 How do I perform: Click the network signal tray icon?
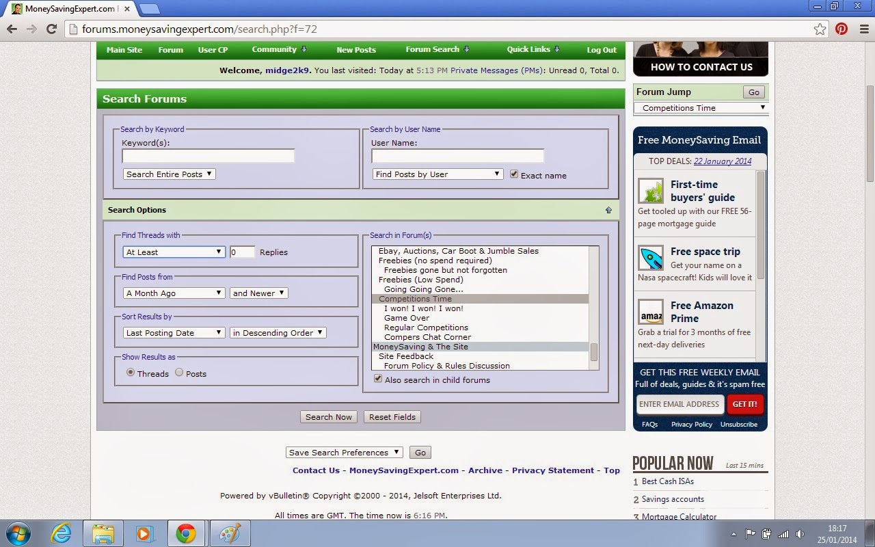pyautogui.click(x=783, y=533)
